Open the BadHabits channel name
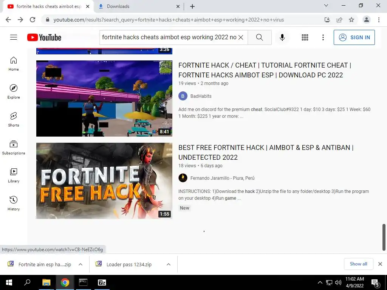This screenshot has width=387, height=290. coord(201,96)
